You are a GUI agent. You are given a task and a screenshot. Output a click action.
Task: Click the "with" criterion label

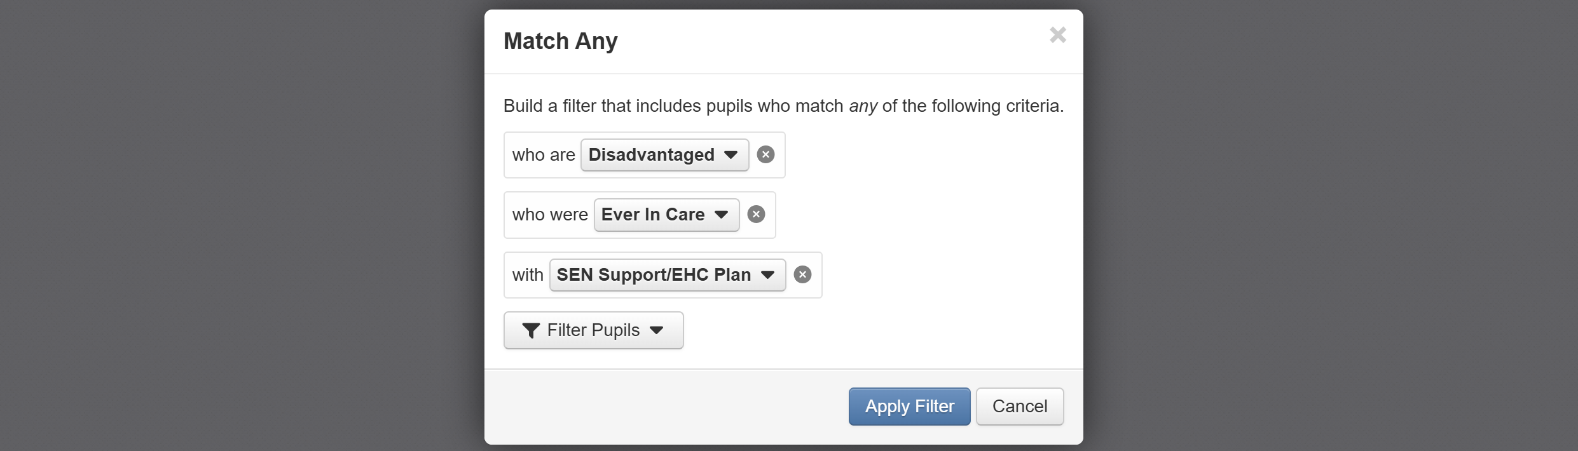pos(528,274)
